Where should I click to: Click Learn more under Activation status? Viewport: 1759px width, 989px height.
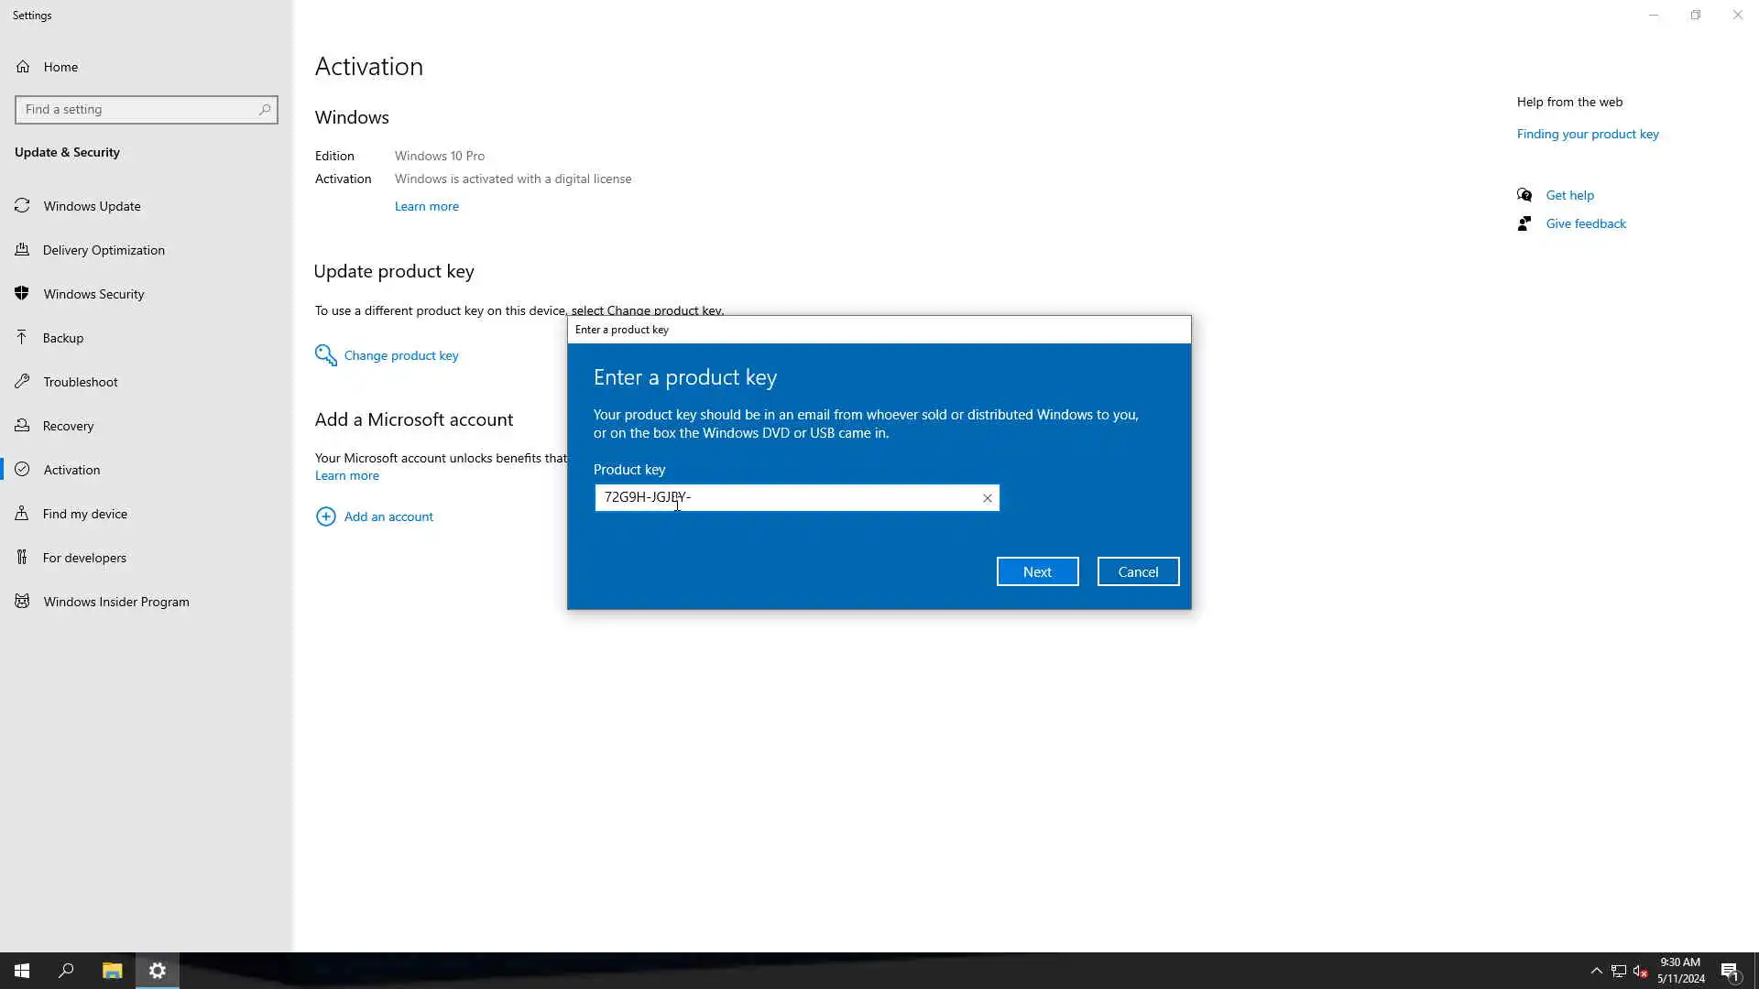pyautogui.click(x=426, y=206)
